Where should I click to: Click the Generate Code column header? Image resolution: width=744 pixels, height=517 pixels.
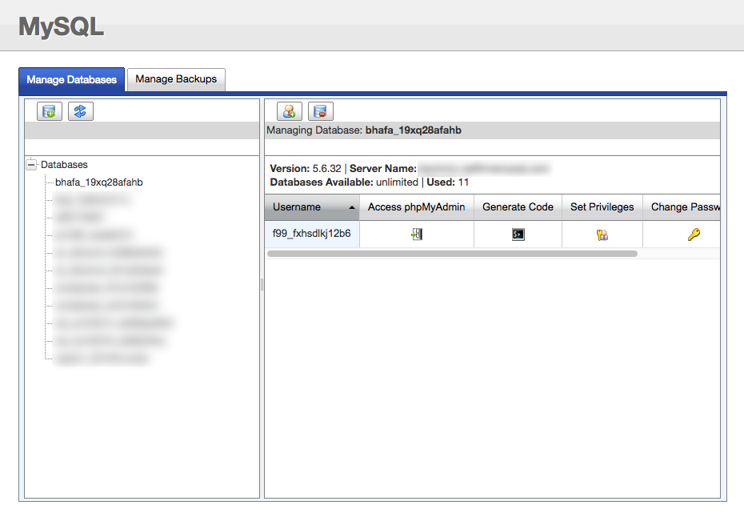518,207
